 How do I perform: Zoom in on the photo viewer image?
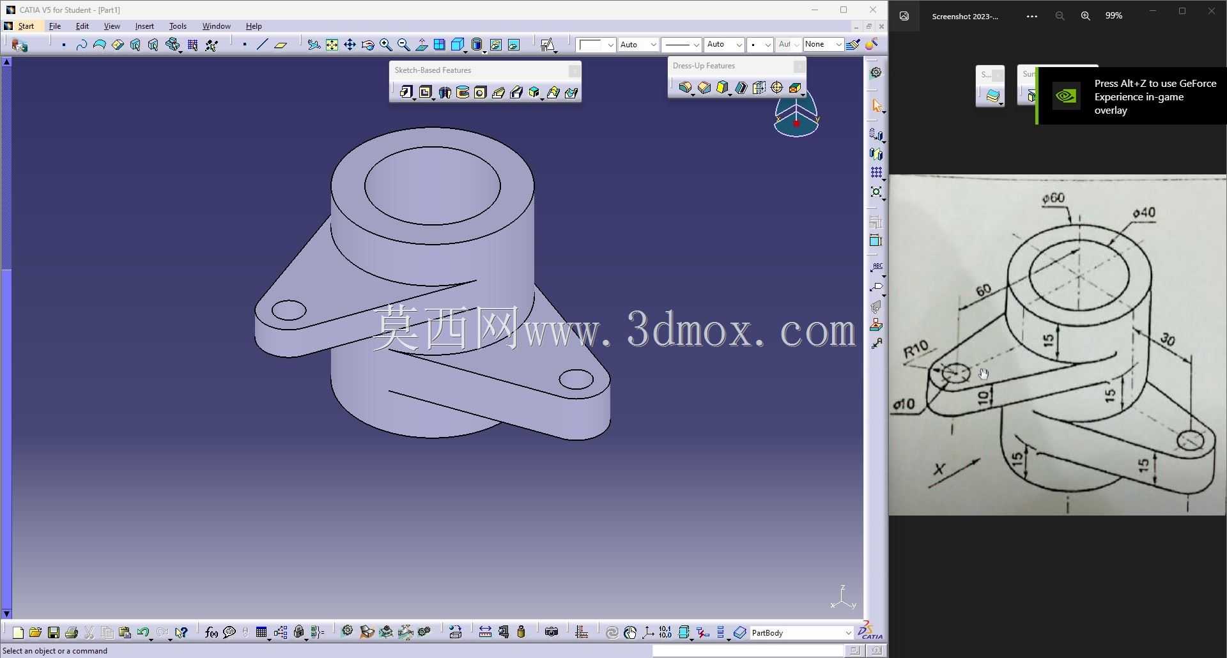pos(1085,16)
